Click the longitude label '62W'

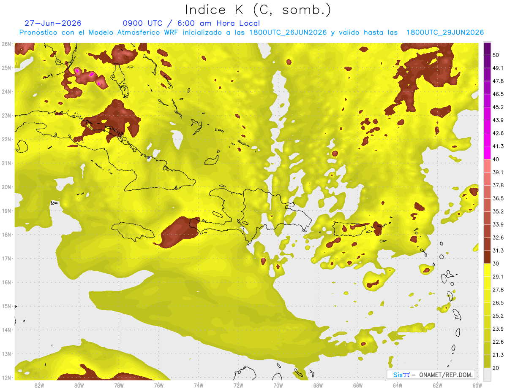[437, 385]
